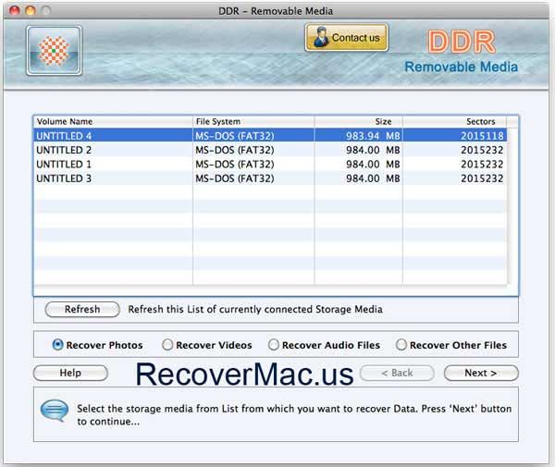This screenshot has height=467, width=555.
Task: Click MS-DOS (FAT32) in UNTITLED 2 row
Action: pyautogui.click(x=235, y=150)
